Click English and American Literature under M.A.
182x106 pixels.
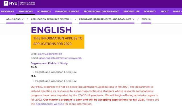tap(56, 81)
